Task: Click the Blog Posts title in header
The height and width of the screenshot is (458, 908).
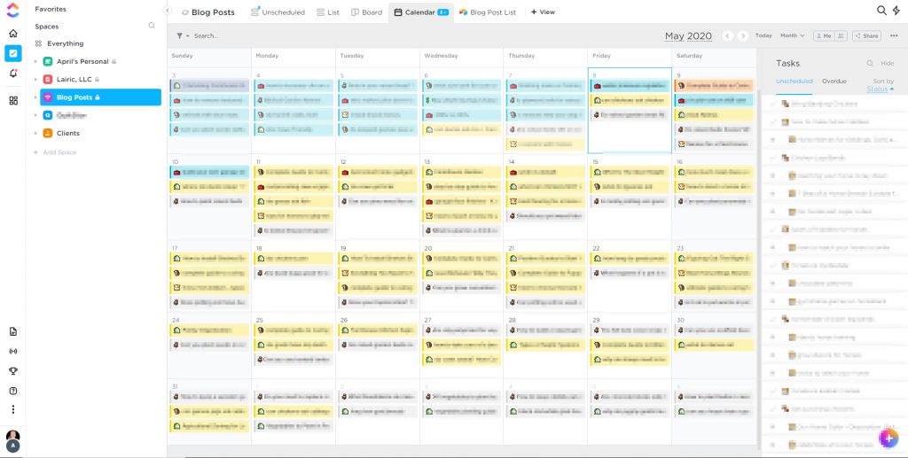Action: 213,12
